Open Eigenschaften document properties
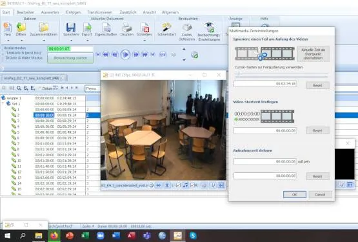This screenshot has height=242, width=358. [x=106, y=27]
